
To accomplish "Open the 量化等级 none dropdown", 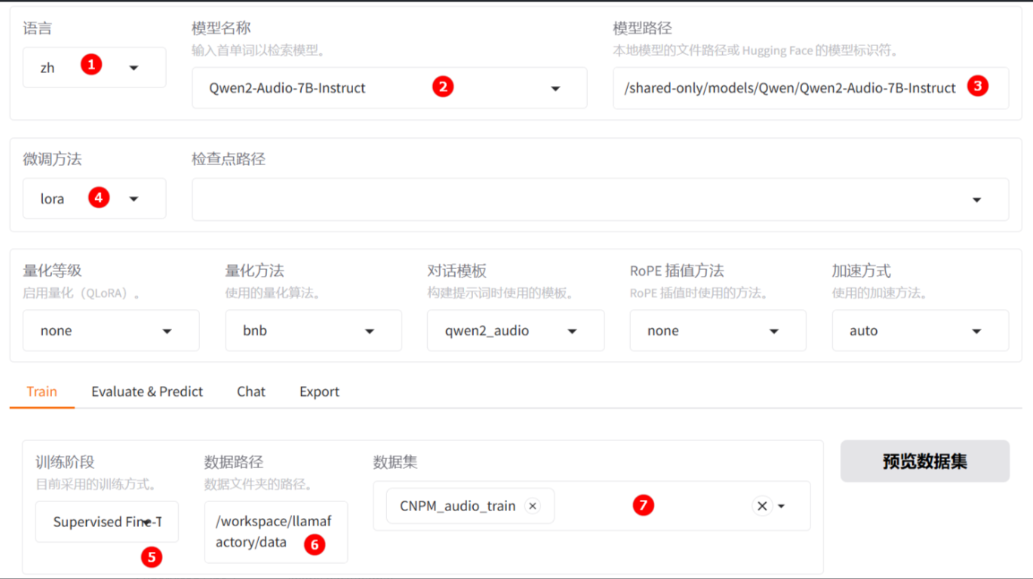I will tap(111, 330).
